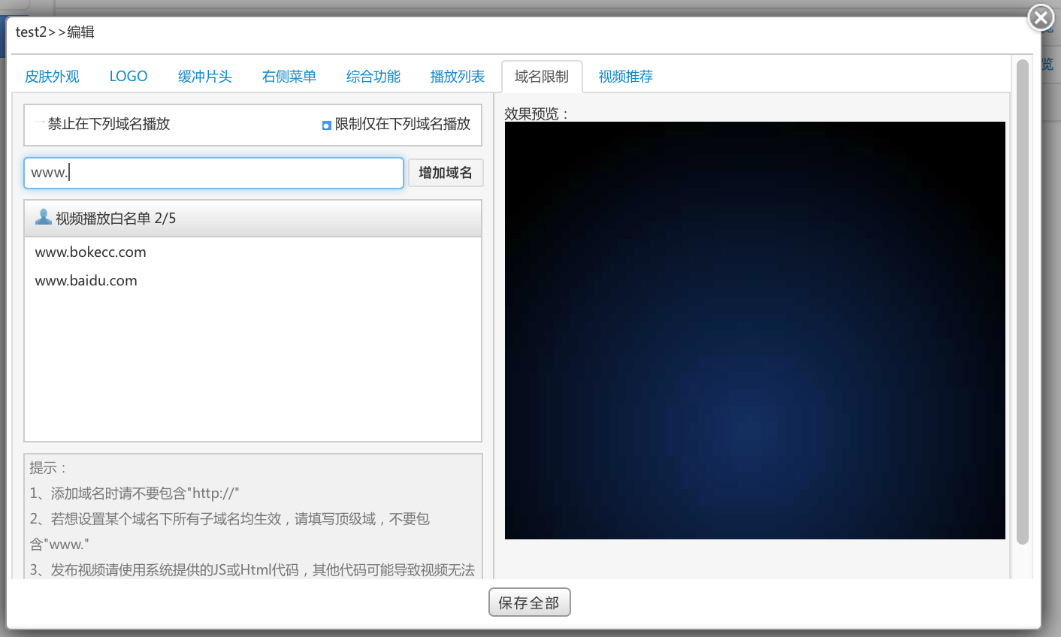Select www.bokecc.com in the whitelist
Viewport: 1061px width, 637px height.
tap(91, 252)
